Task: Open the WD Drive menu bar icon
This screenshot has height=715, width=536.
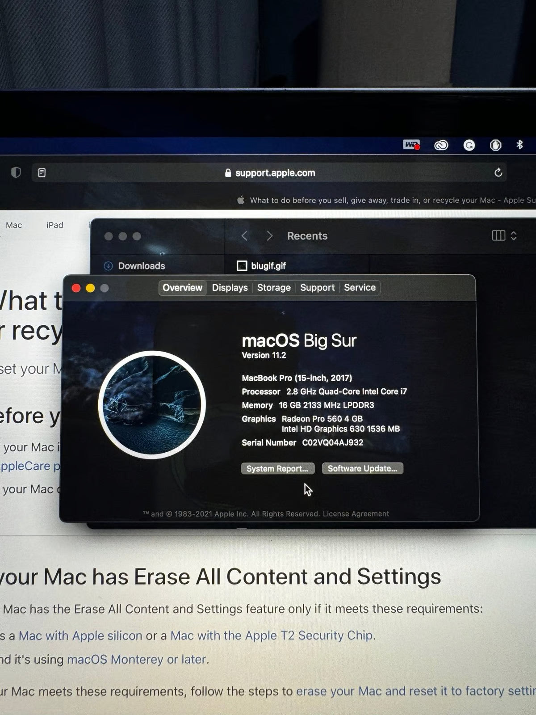Action: (411, 145)
